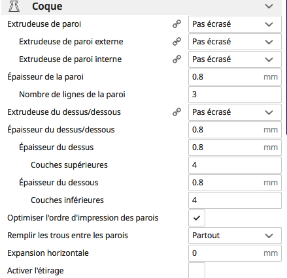
Task: Click Nombre de lignes de la paroi field
Action: click(x=235, y=95)
